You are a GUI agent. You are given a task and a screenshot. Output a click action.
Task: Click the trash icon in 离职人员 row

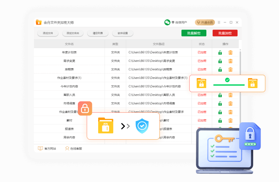[230, 95]
